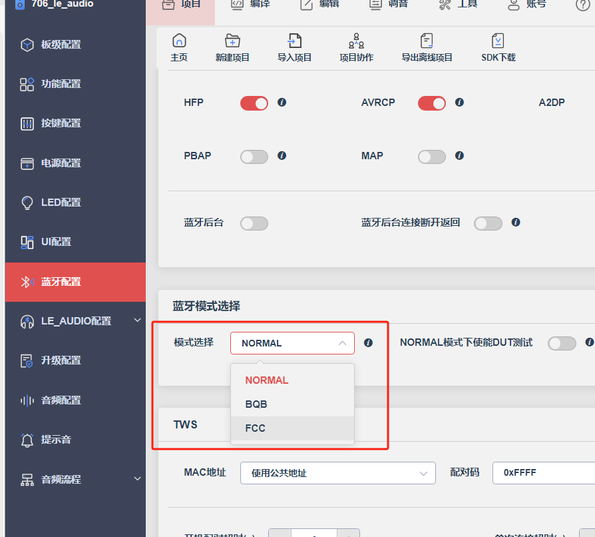Viewport: 595px width, 537px height.
Task: Switch to the 编译 top tab
Action: click(x=250, y=5)
